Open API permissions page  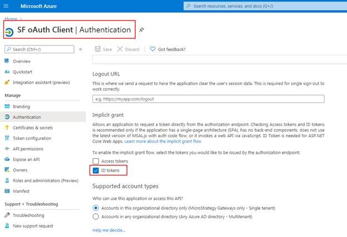pyautogui.click(x=29, y=149)
